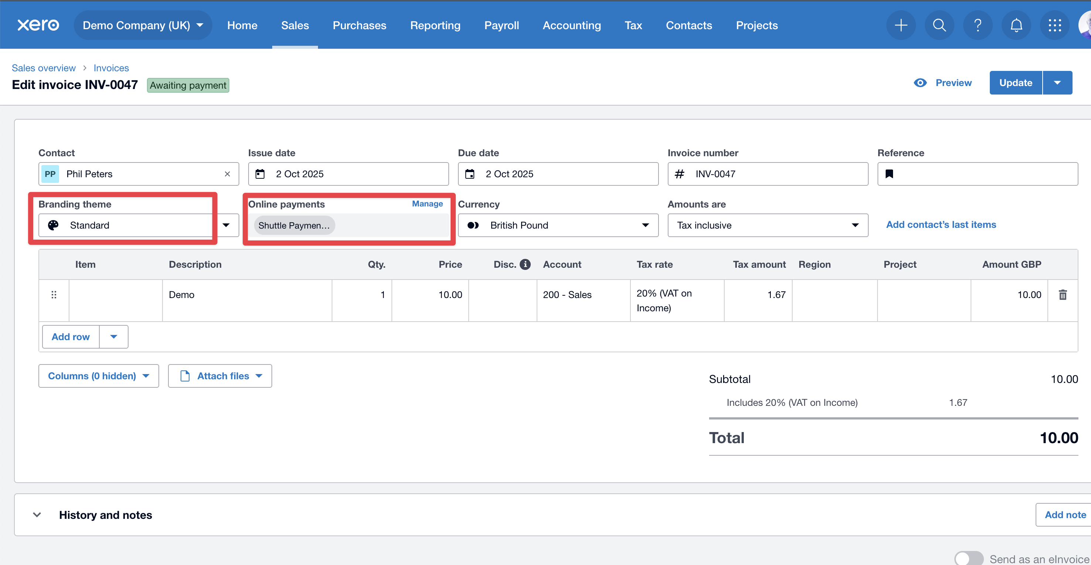Clear the Phil Peters contact with X
1091x565 pixels.
[228, 174]
